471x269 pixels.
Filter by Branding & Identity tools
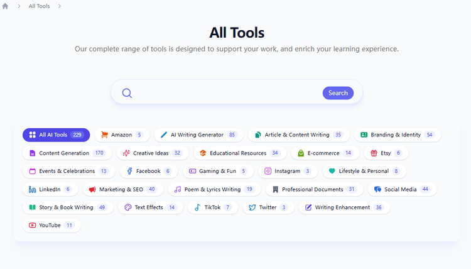tap(398, 135)
